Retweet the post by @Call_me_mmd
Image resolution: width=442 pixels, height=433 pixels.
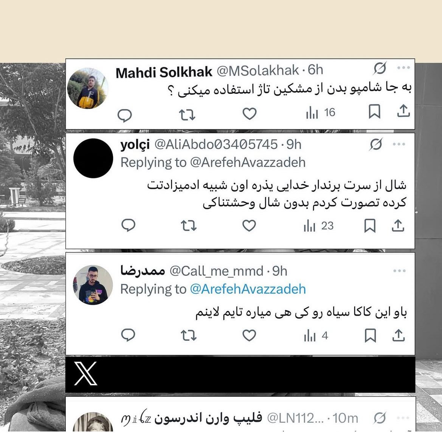189,336
